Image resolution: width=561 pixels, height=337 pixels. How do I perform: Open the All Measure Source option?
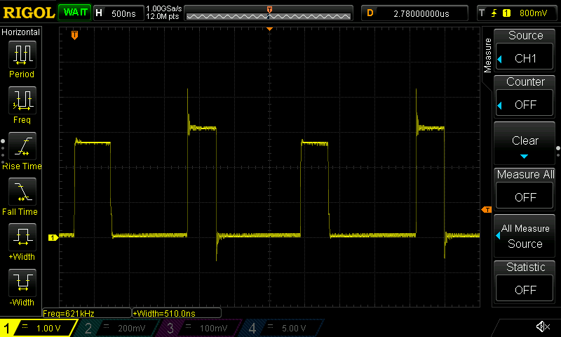(x=525, y=236)
